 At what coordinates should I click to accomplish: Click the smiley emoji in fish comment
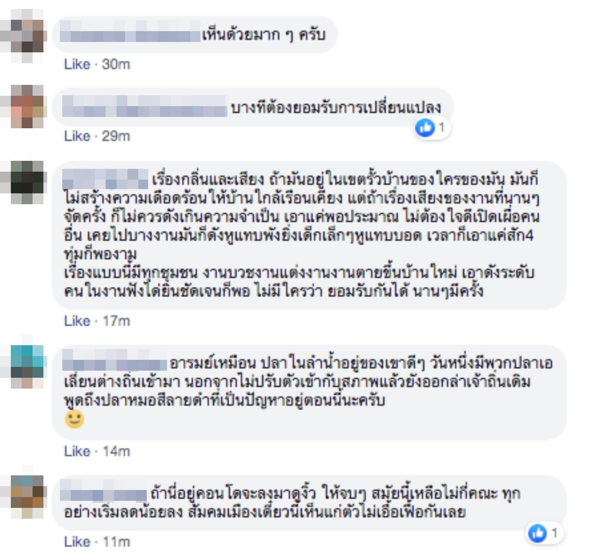tap(75, 419)
